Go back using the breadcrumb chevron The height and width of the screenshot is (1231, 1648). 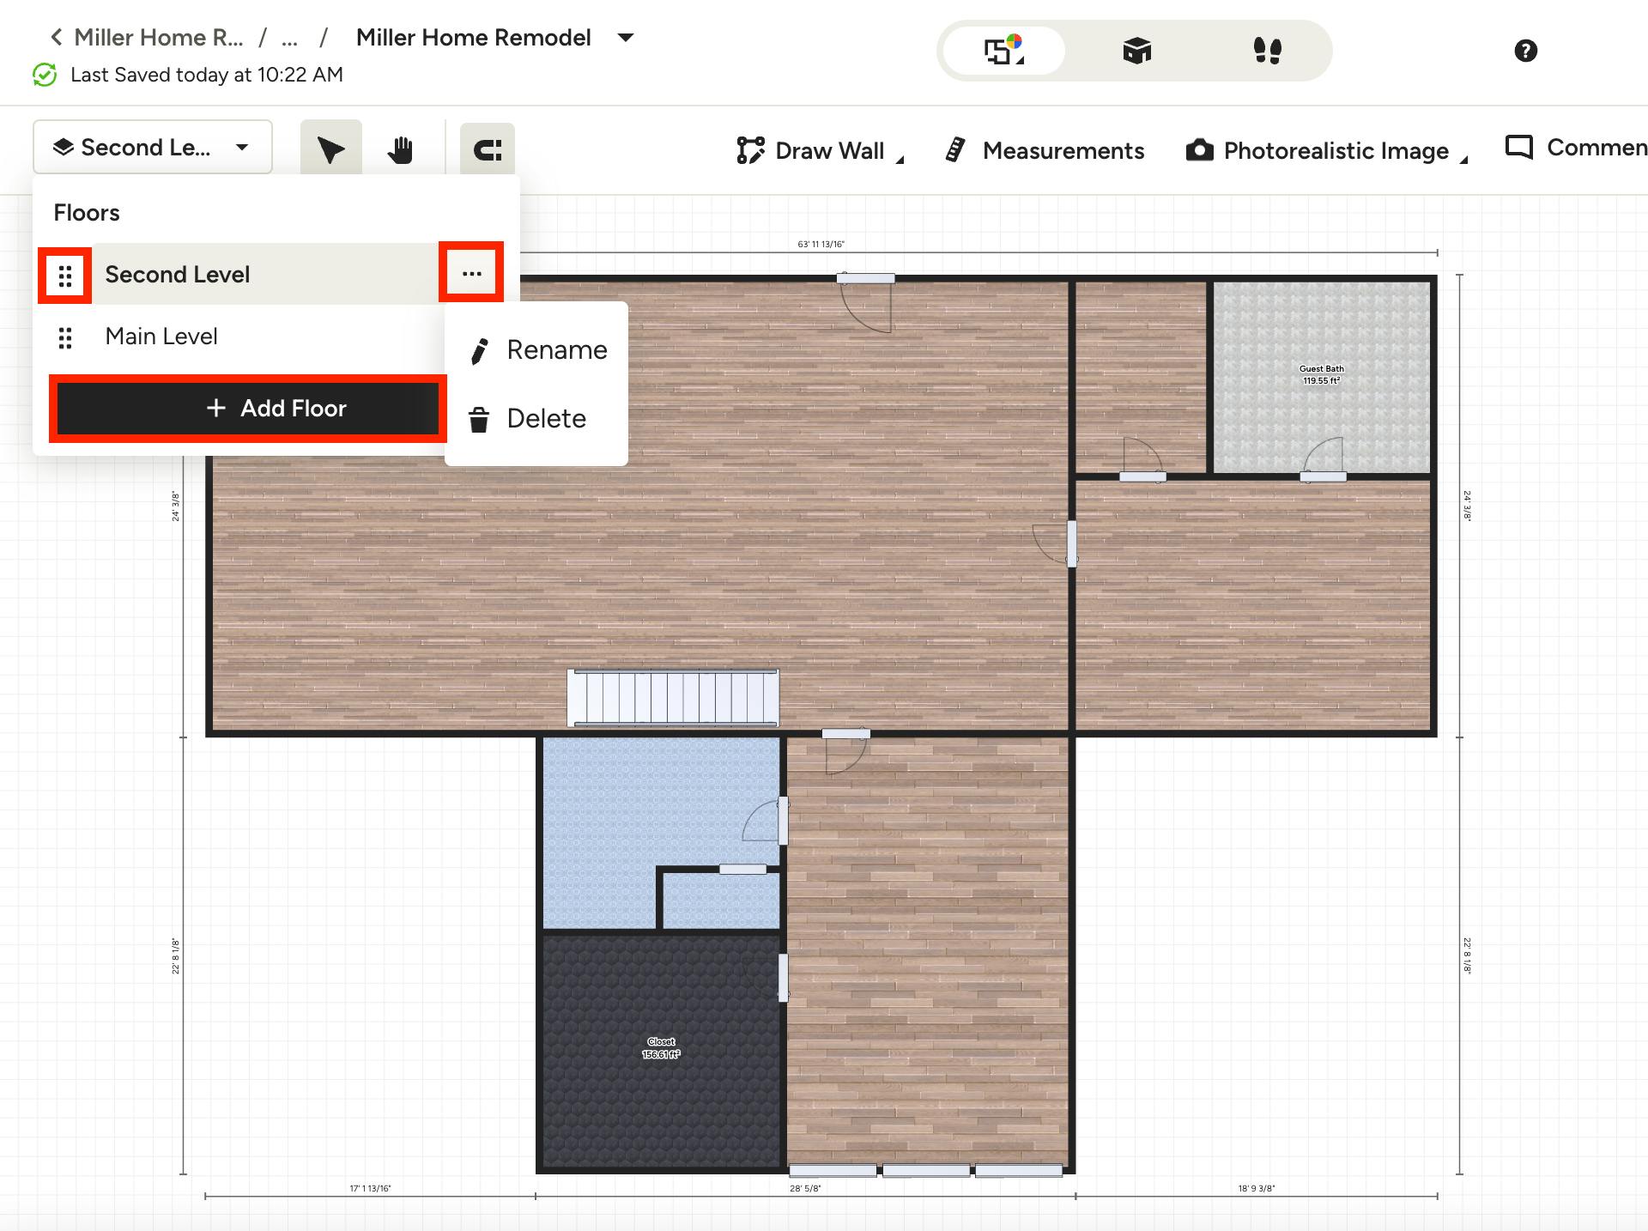57,37
